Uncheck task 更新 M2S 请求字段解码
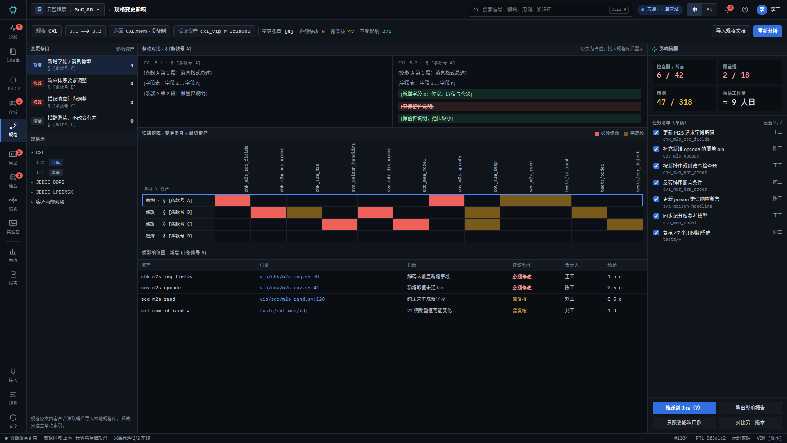 (656, 133)
